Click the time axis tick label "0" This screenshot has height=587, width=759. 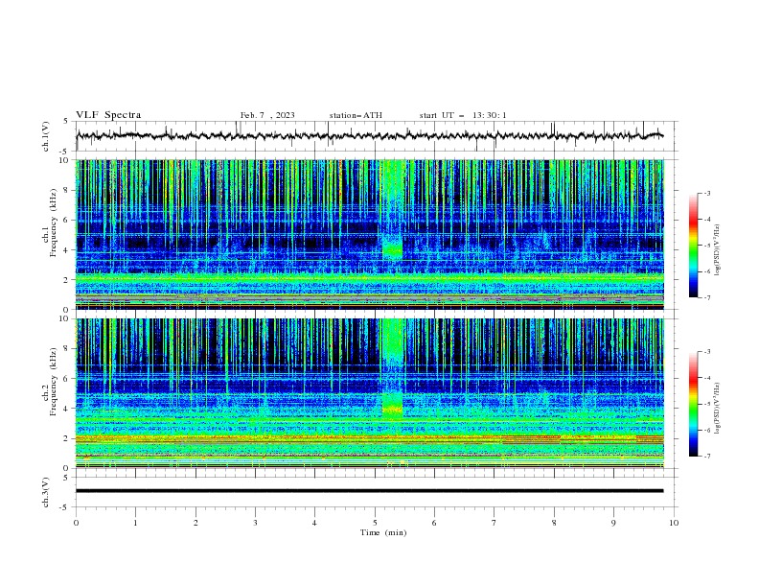click(76, 523)
